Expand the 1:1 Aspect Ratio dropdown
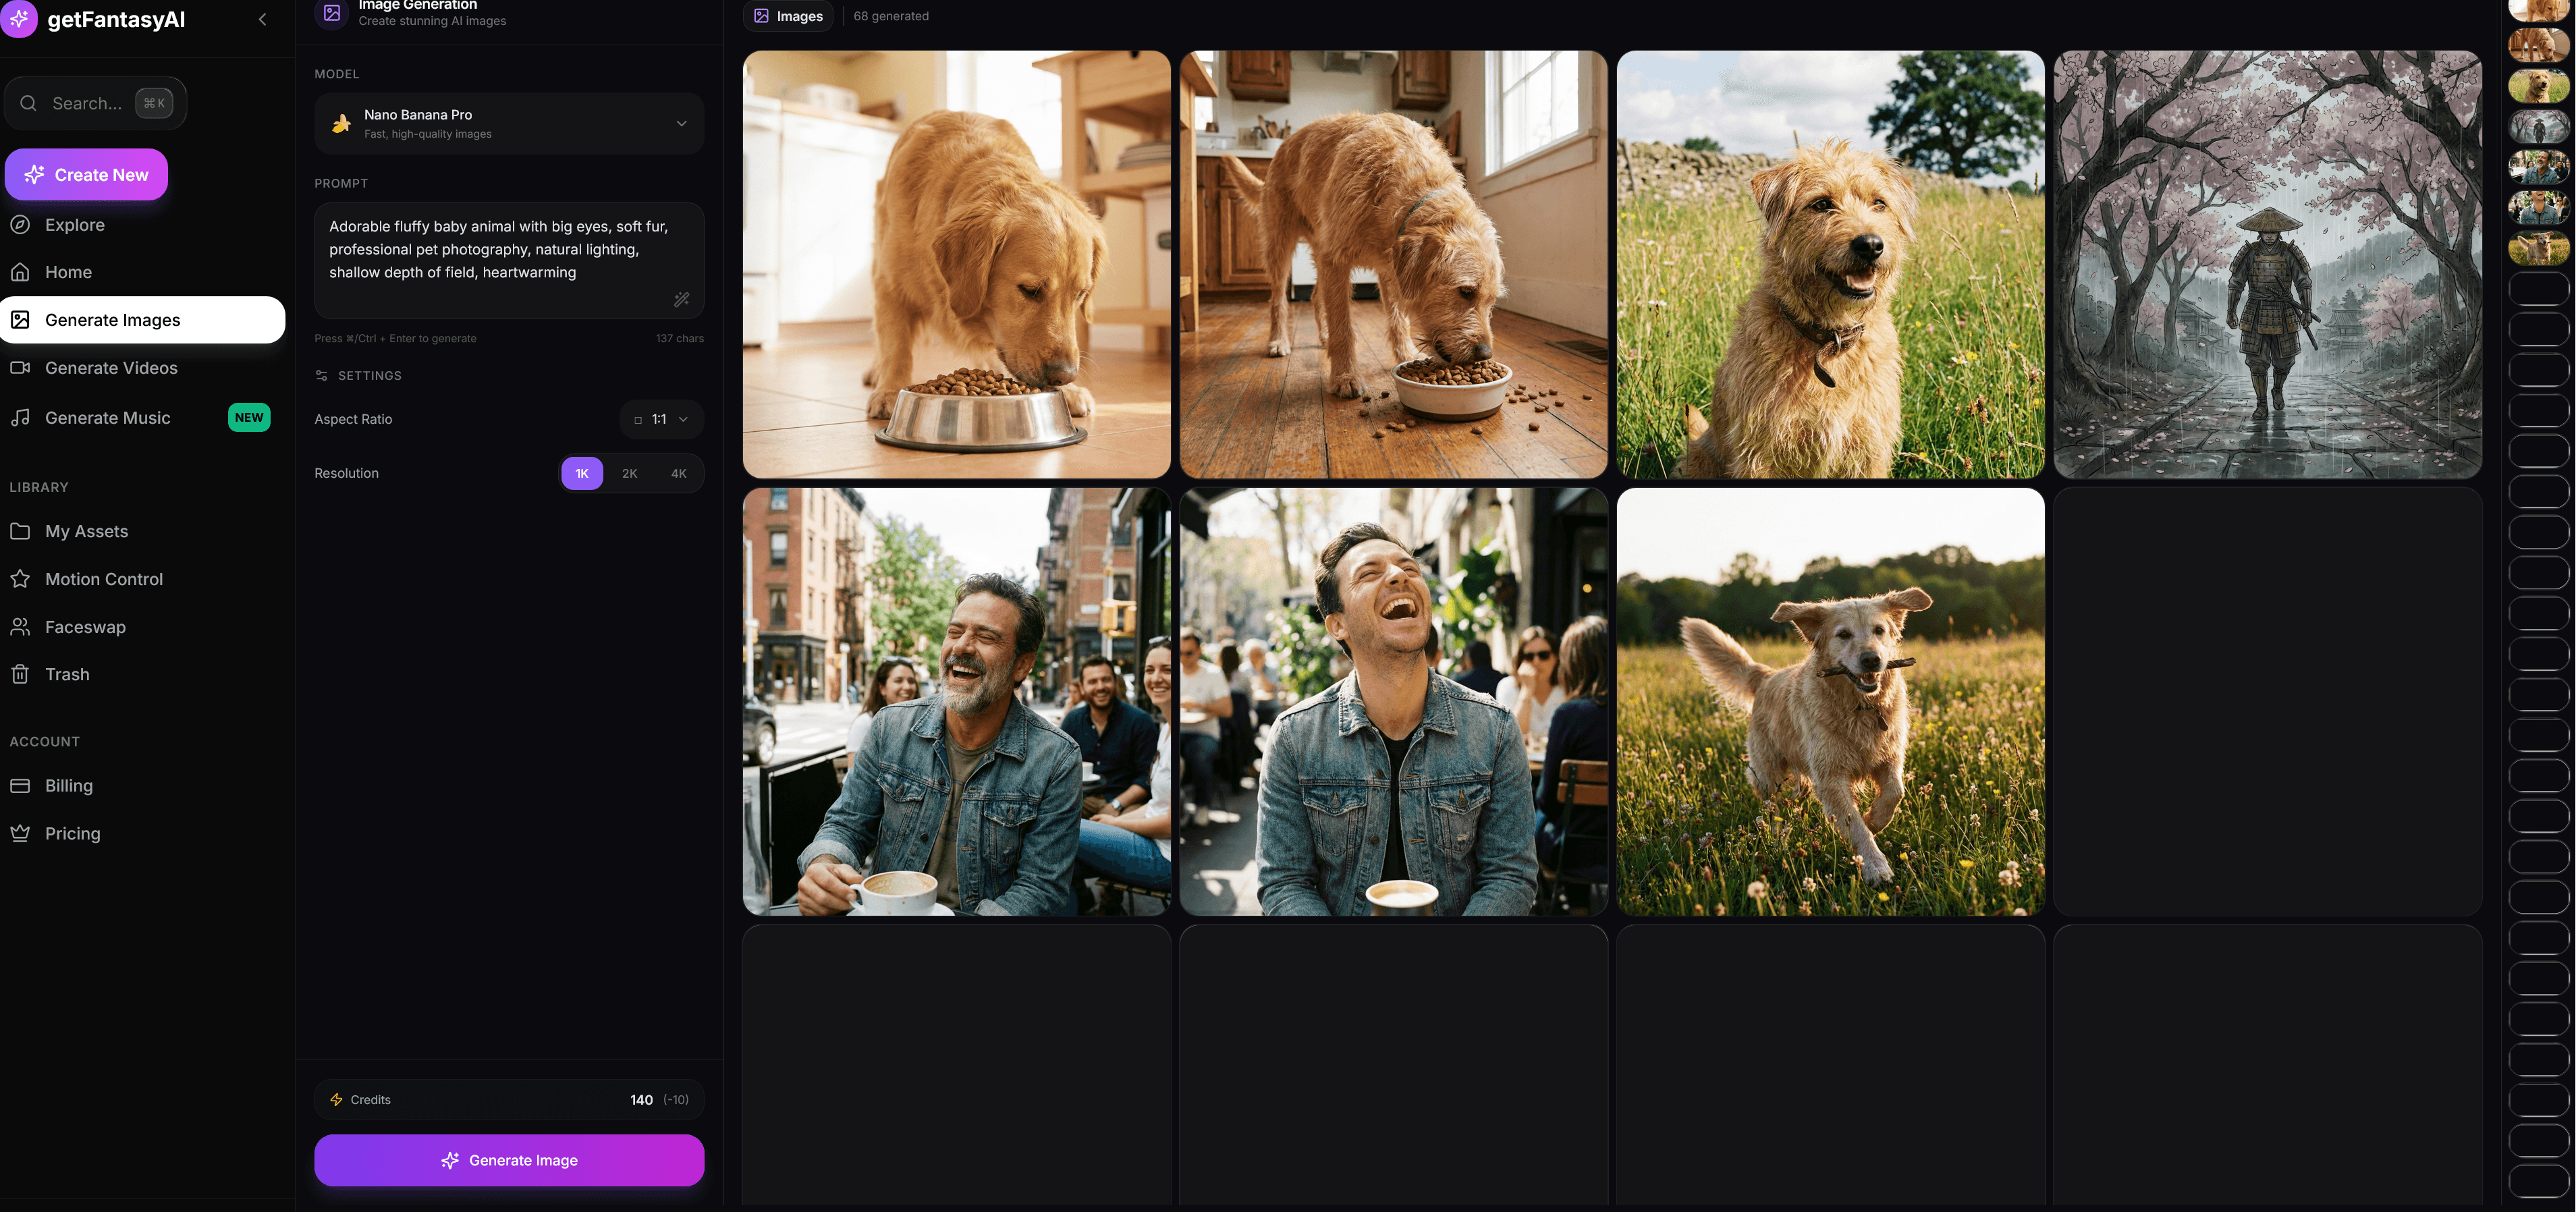 661,420
